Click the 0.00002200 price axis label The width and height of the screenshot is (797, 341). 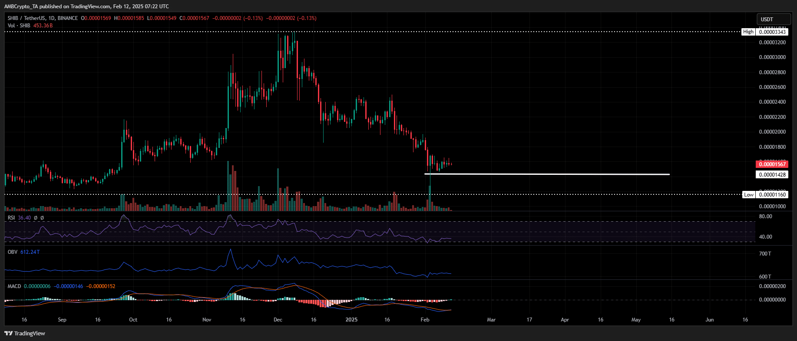tap(772, 117)
